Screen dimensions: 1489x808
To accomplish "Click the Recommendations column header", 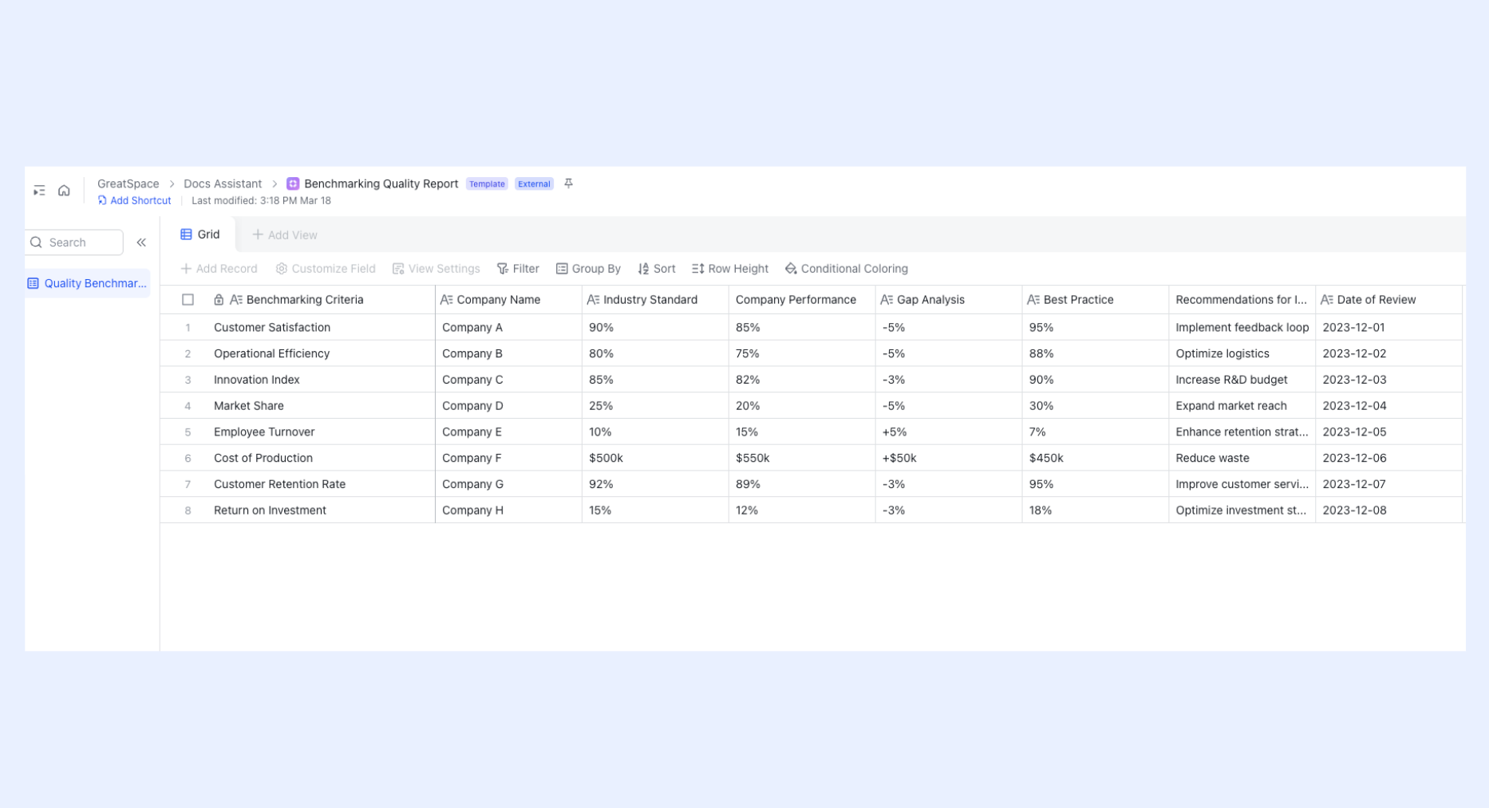I will click(x=1242, y=300).
